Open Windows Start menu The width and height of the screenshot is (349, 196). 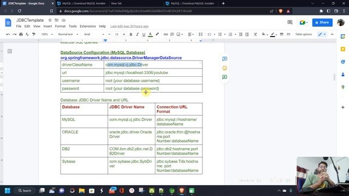point(7,191)
